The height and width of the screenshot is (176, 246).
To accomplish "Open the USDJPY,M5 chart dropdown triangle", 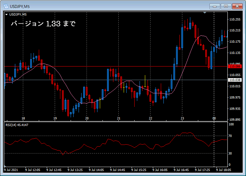I will (x=6, y=15).
